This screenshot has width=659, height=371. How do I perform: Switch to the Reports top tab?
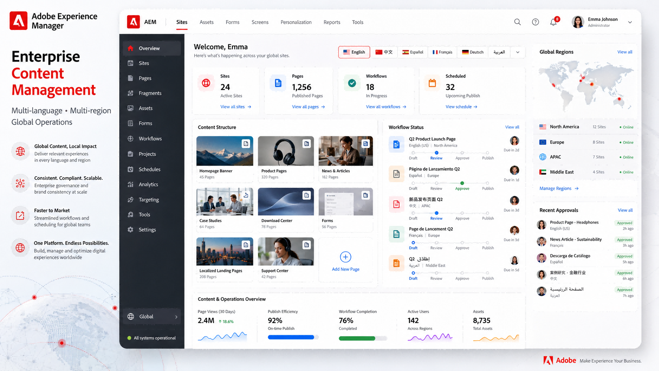[332, 22]
